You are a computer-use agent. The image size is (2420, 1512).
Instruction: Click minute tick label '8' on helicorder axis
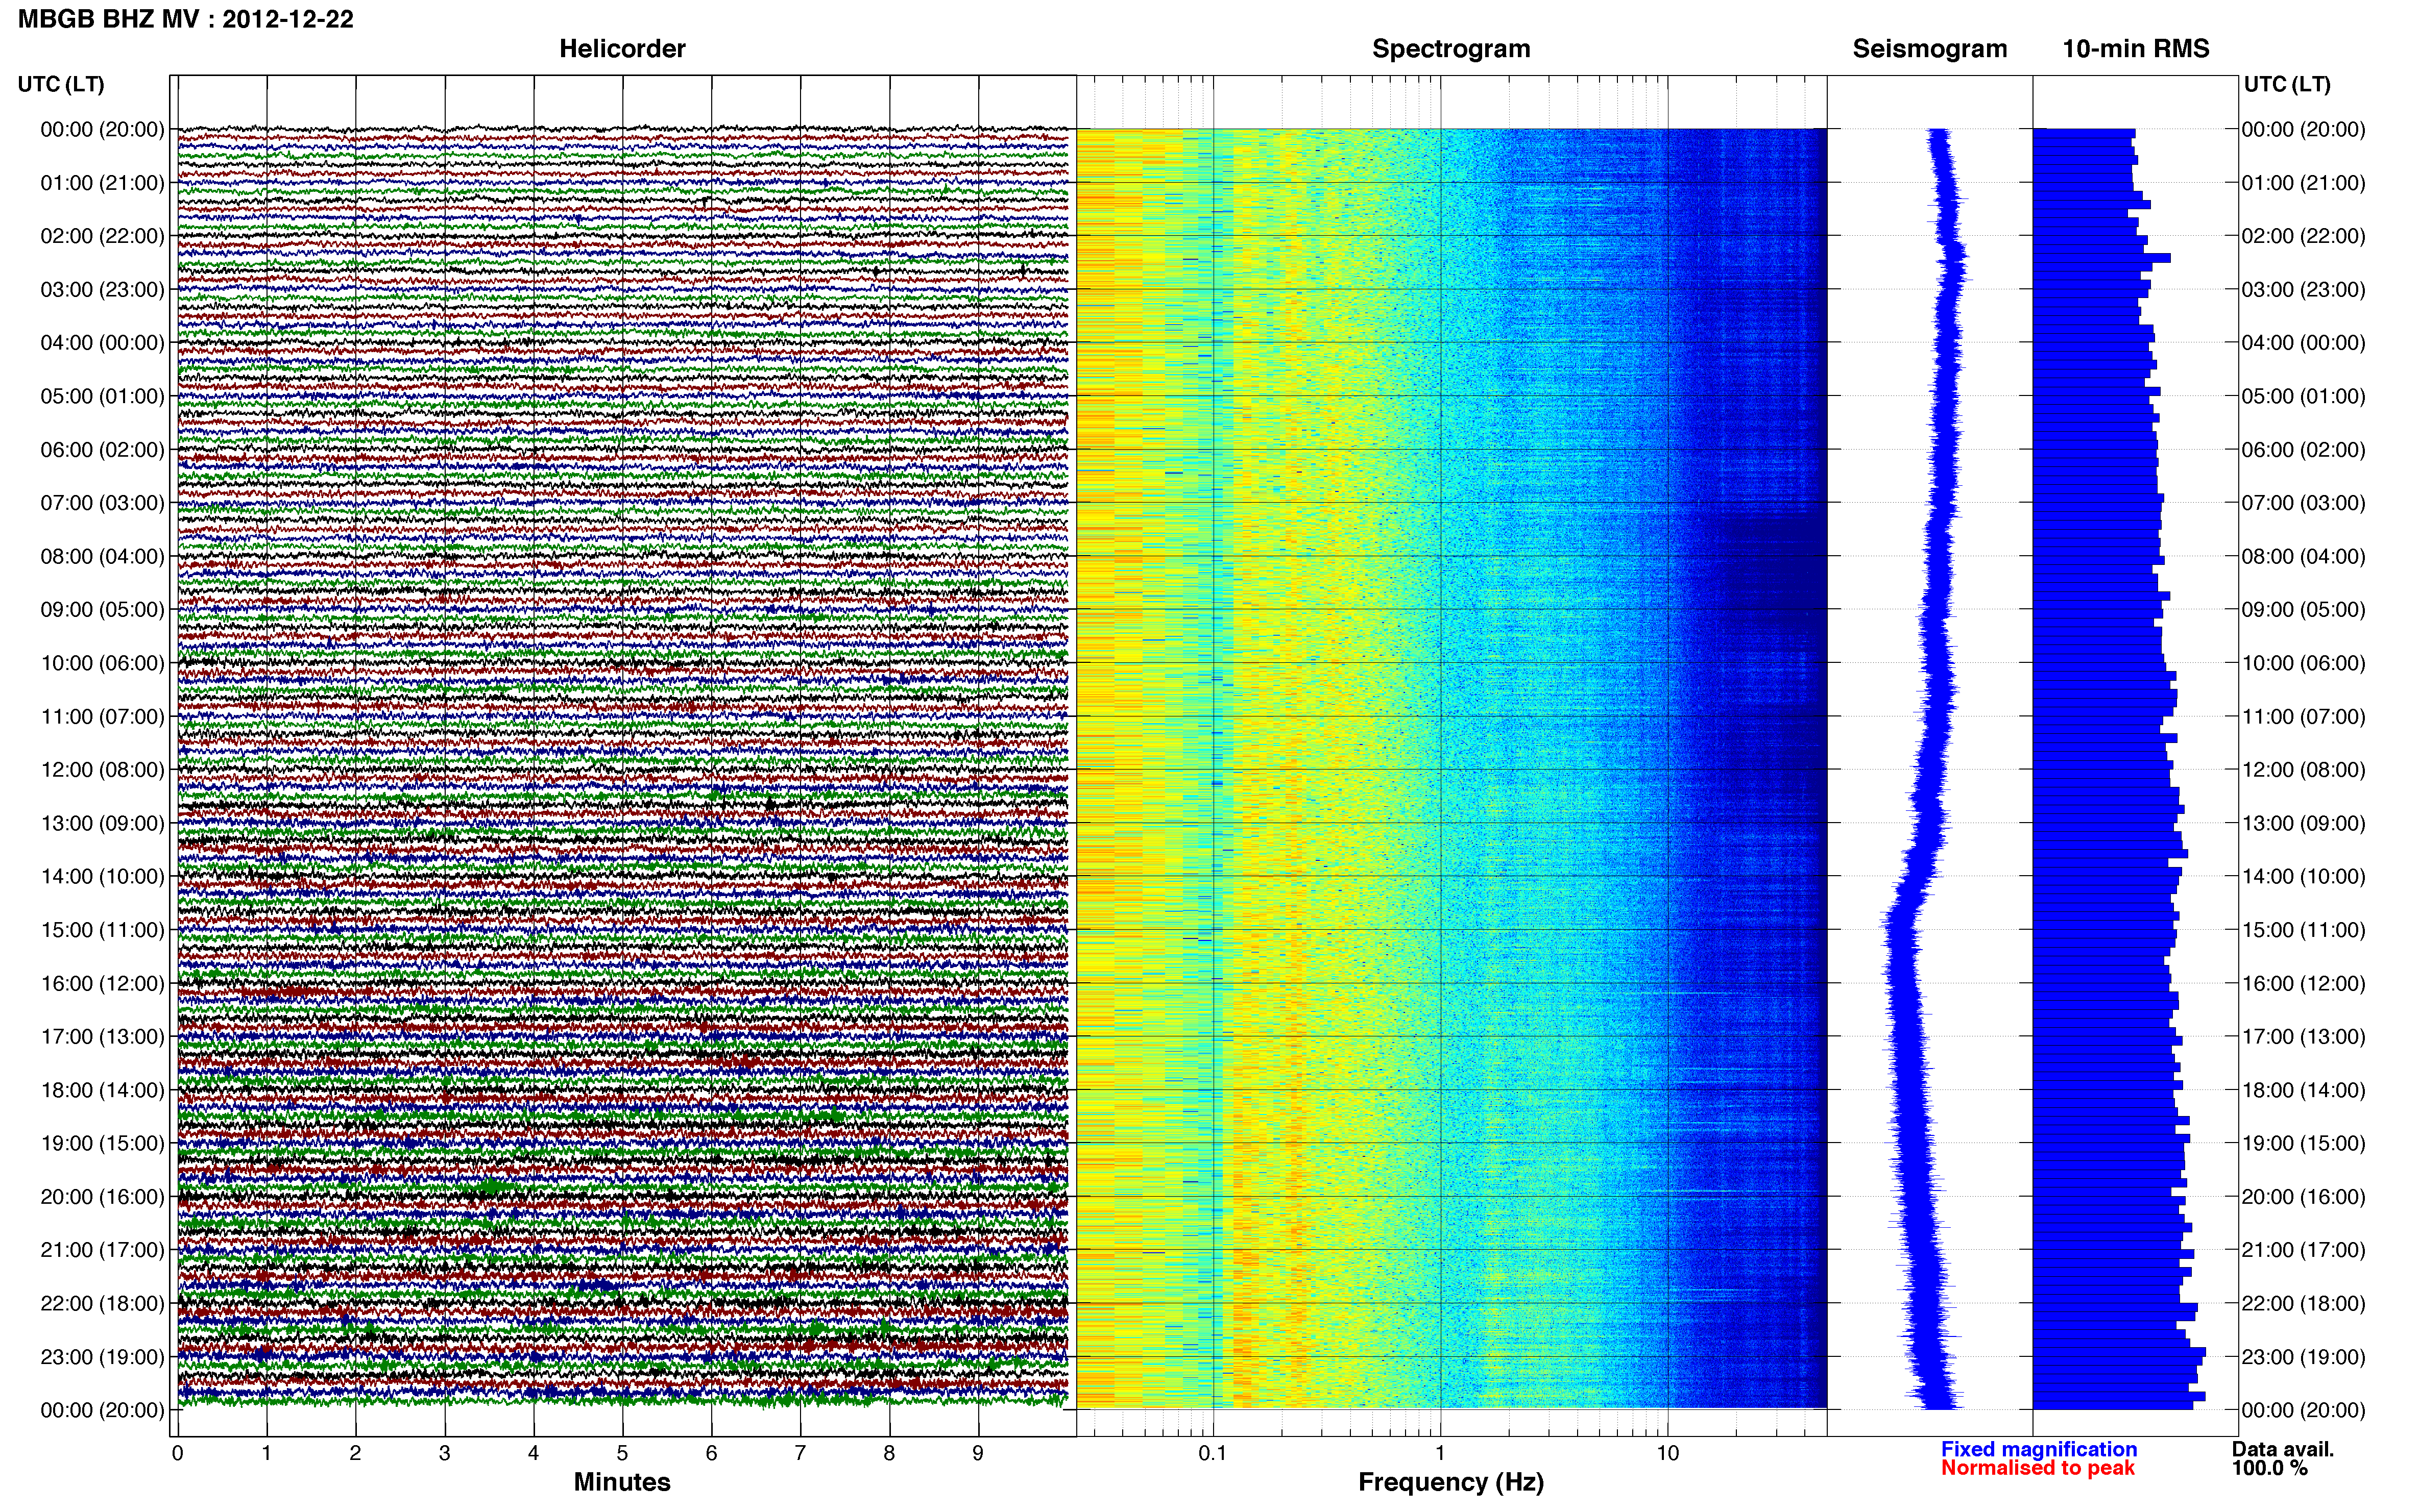tap(889, 1454)
